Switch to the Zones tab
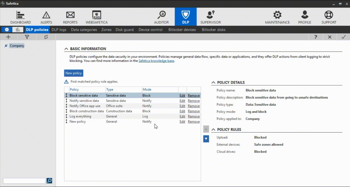The image size is (350, 187). pos(106,30)
